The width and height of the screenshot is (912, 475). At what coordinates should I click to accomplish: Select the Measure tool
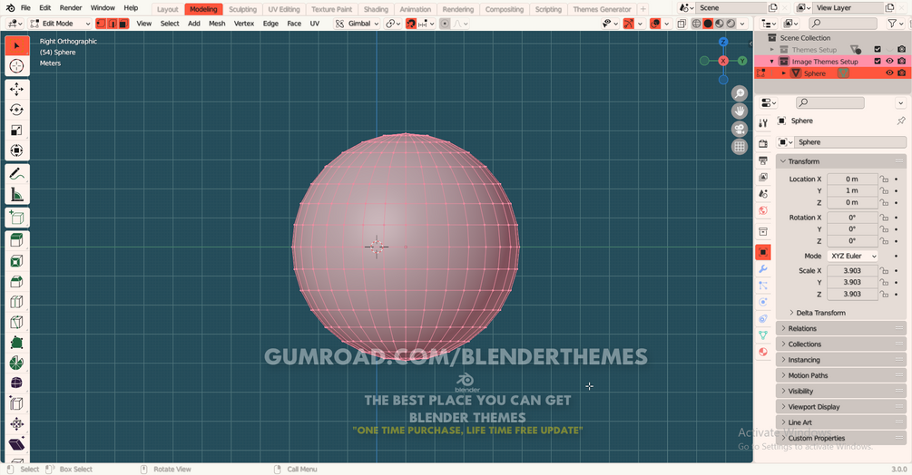[x=17, y=195]
